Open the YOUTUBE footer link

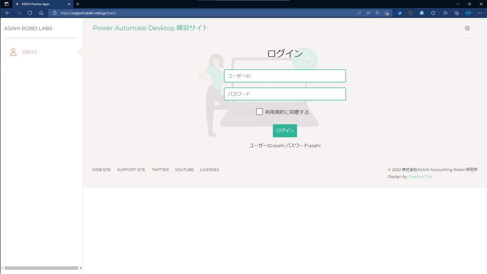[185, 170]
